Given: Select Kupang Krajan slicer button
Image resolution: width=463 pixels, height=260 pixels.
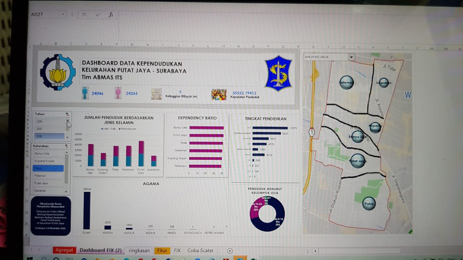Looking at the screenshot, I should tap(48, 161).
